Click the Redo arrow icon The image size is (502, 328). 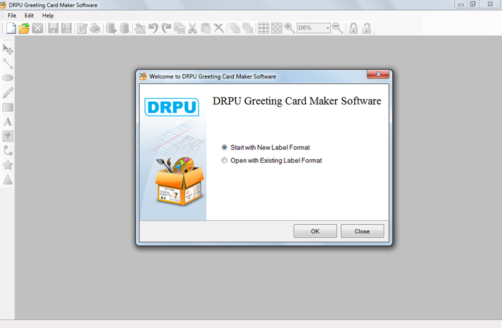[x=166, y=28]
